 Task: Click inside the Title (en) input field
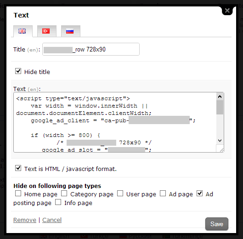point(91,49)
